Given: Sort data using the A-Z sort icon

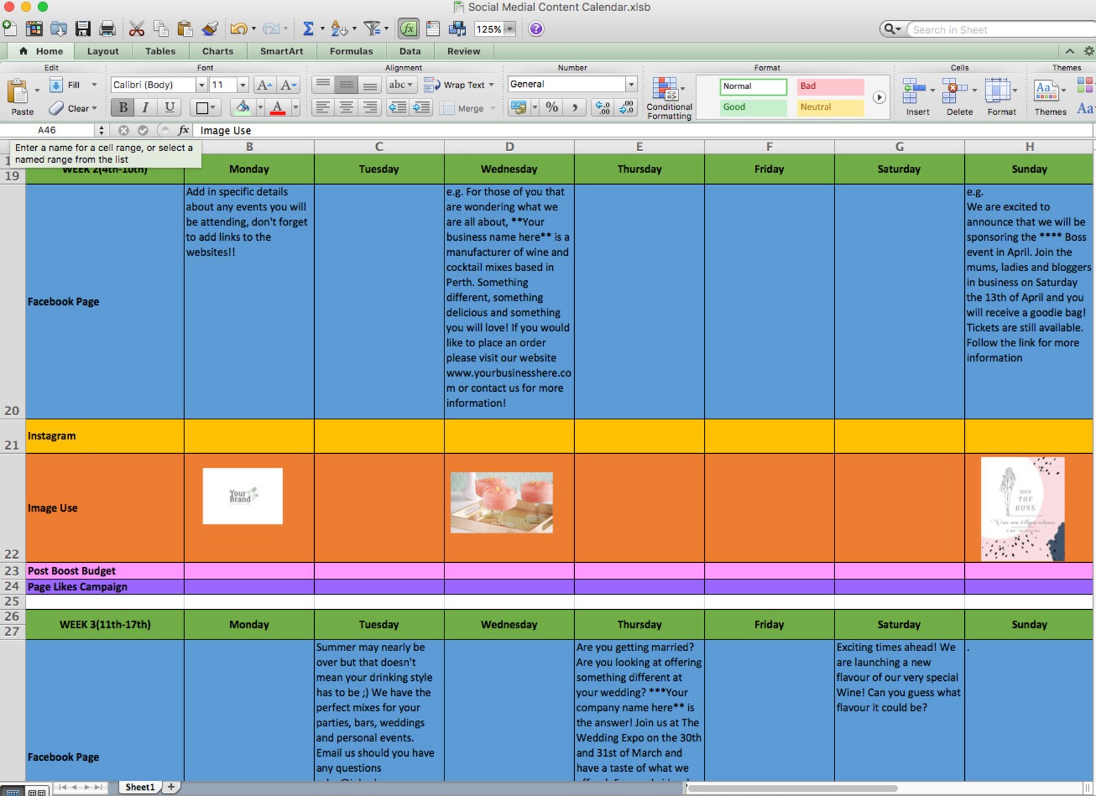Looking at the screenshot, I should tap(338, 28).
